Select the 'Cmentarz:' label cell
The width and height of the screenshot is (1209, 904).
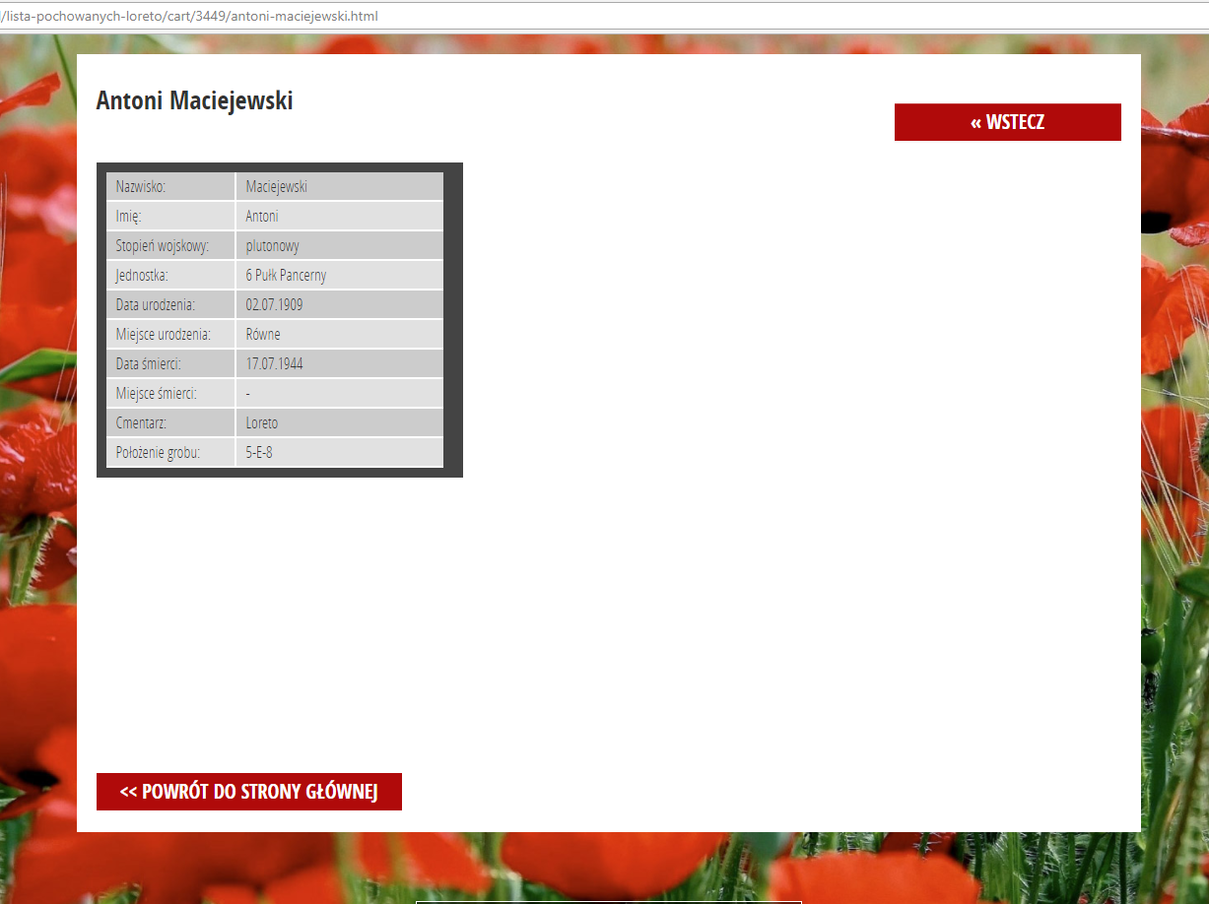tap(170, 422)
